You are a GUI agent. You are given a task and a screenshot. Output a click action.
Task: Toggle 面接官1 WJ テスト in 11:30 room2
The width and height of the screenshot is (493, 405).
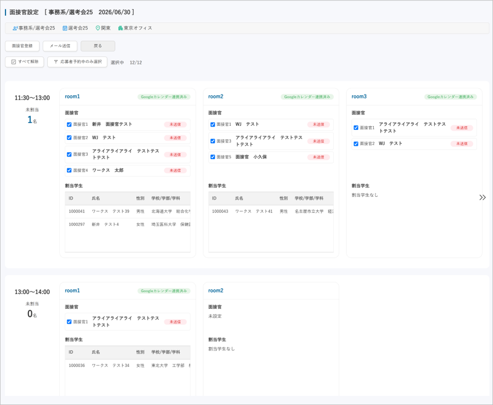coord(213,125)
